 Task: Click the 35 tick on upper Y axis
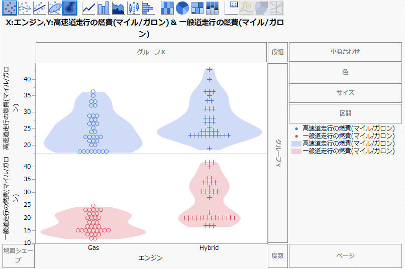27,95
